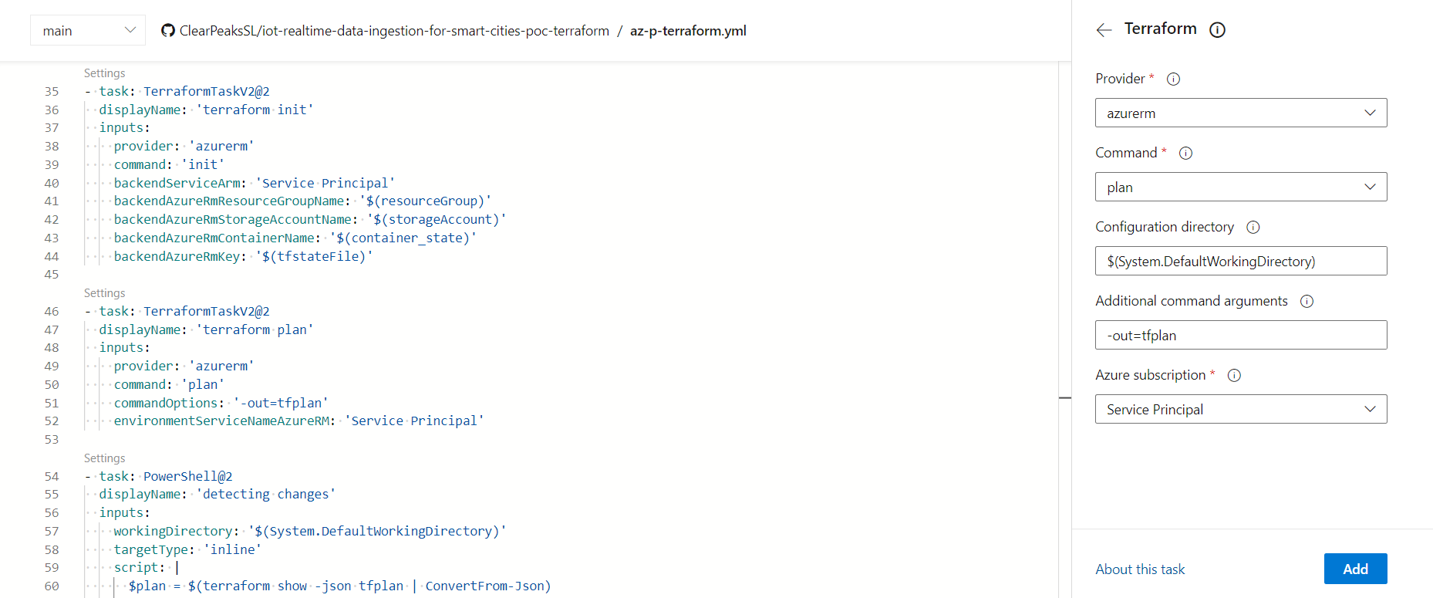Click the Additional command arguments field
This screenshot has width=1433, height=598.
(x=1241, y=335)
